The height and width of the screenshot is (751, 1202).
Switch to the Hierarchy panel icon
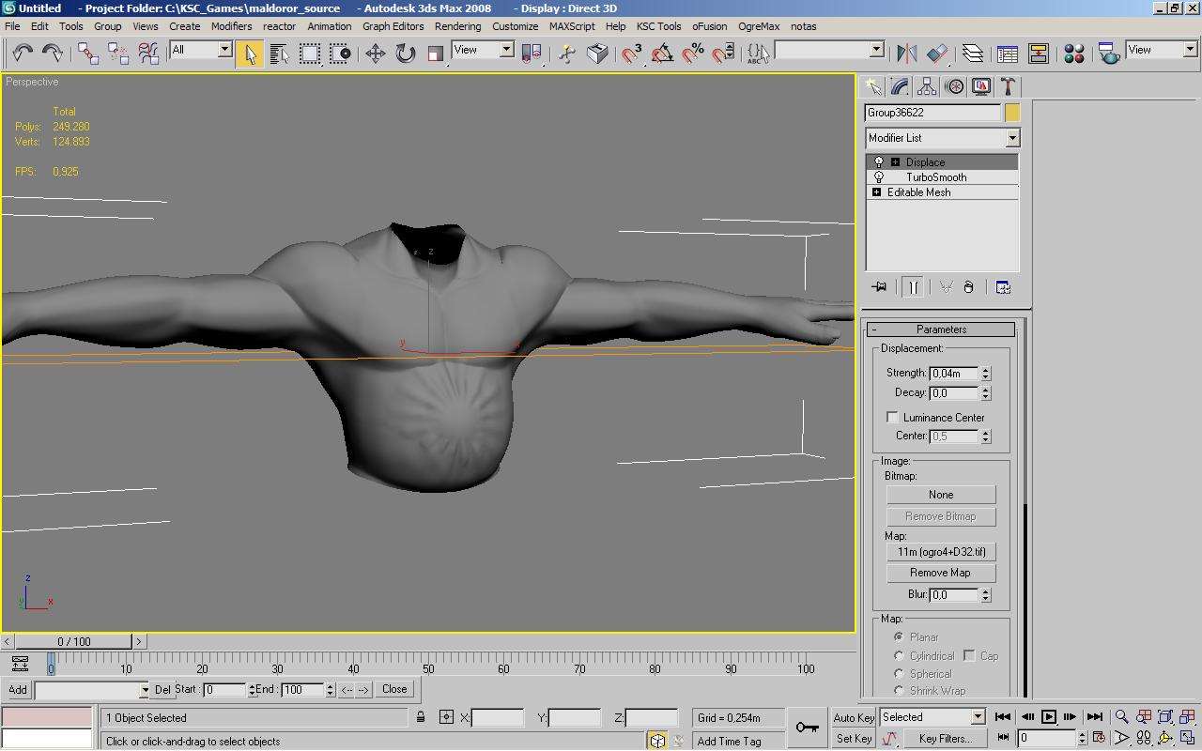click(x=927, y=87)
